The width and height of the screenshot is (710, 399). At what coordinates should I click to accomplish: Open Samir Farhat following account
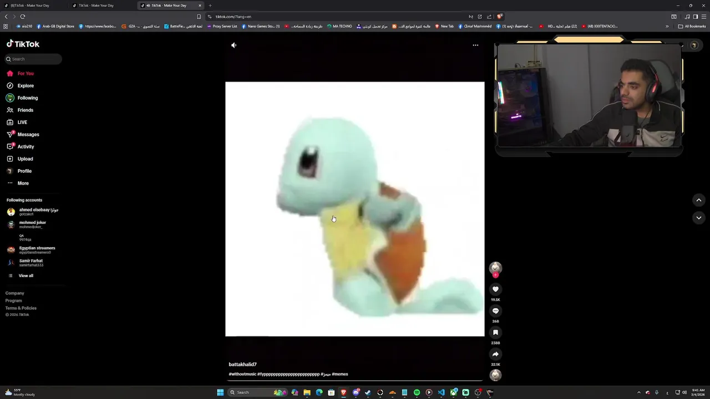pyautogui.click(x=26, y=263)
